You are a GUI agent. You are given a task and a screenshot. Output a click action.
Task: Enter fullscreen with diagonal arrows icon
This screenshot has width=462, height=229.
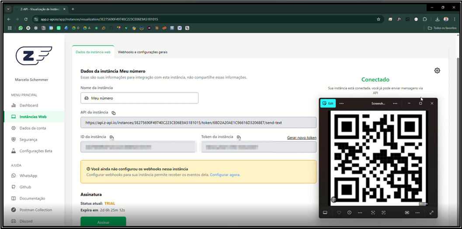431,212
